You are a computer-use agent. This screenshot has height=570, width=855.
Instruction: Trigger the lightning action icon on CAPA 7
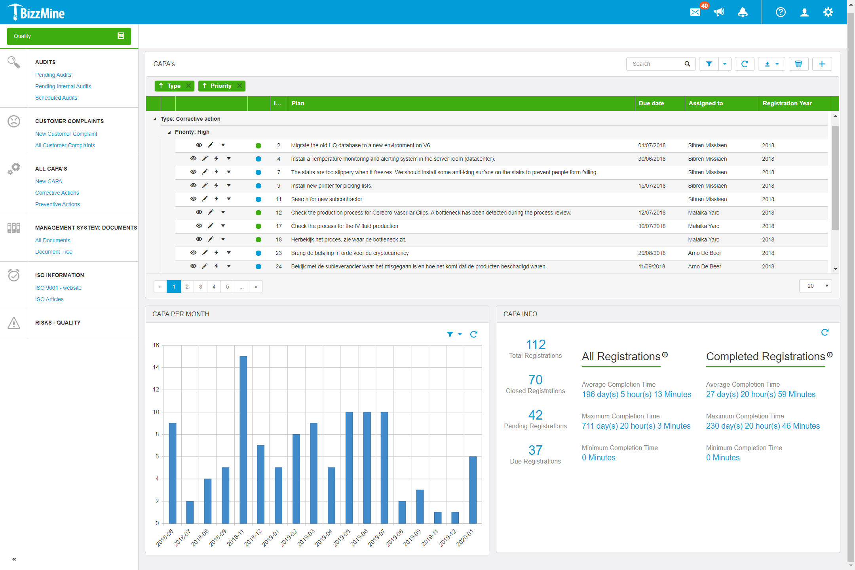(216, 172)
